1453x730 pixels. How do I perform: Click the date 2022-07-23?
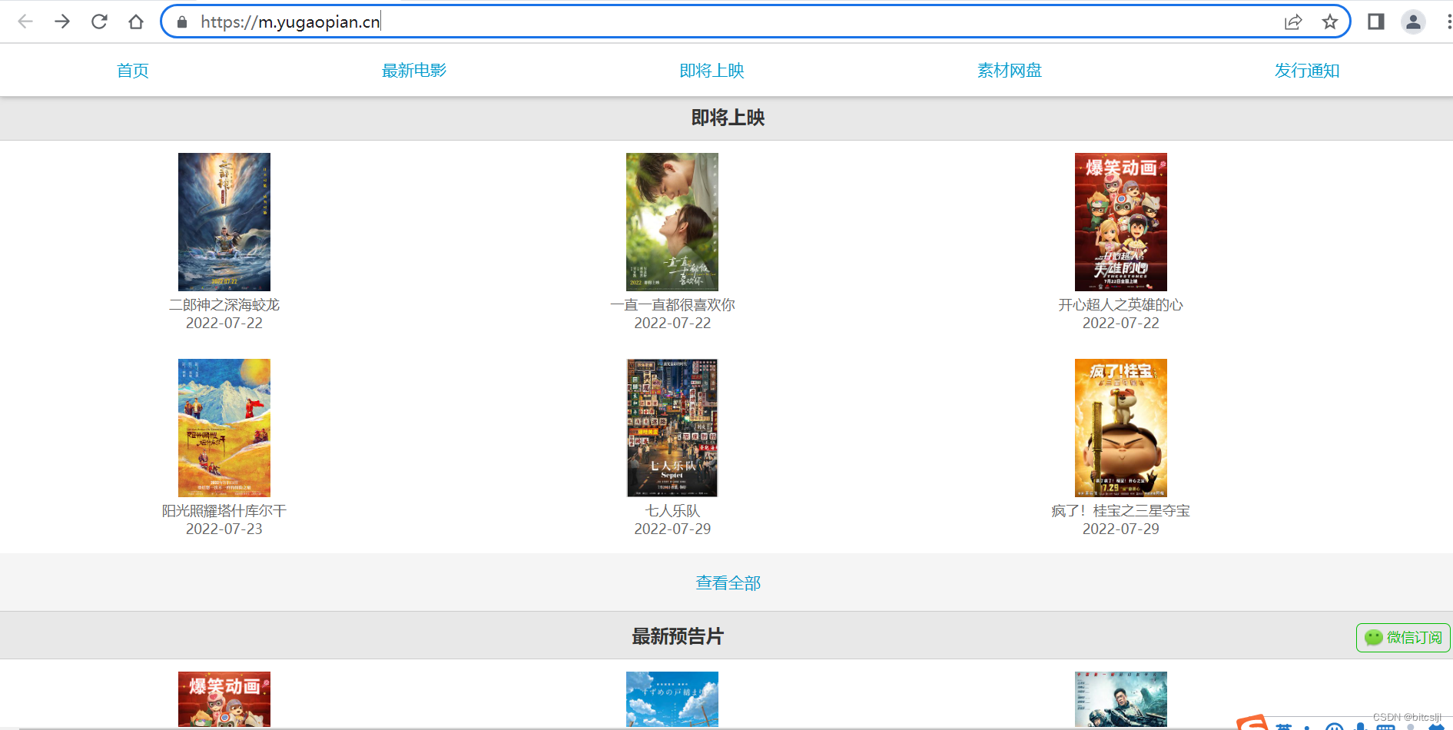coord(224,529)
